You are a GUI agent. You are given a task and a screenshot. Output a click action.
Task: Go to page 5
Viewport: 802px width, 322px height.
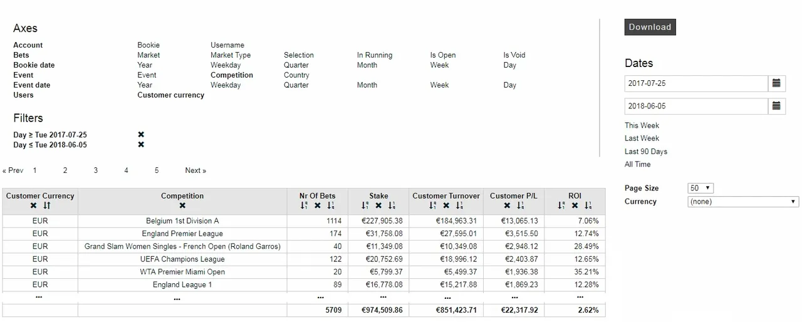157,170
